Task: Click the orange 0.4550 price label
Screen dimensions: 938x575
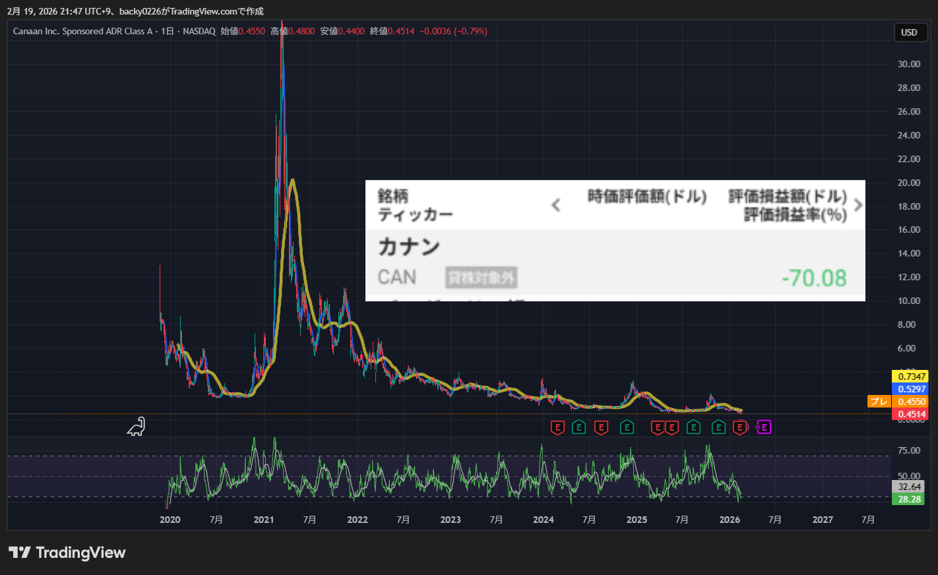Action: 910,402
